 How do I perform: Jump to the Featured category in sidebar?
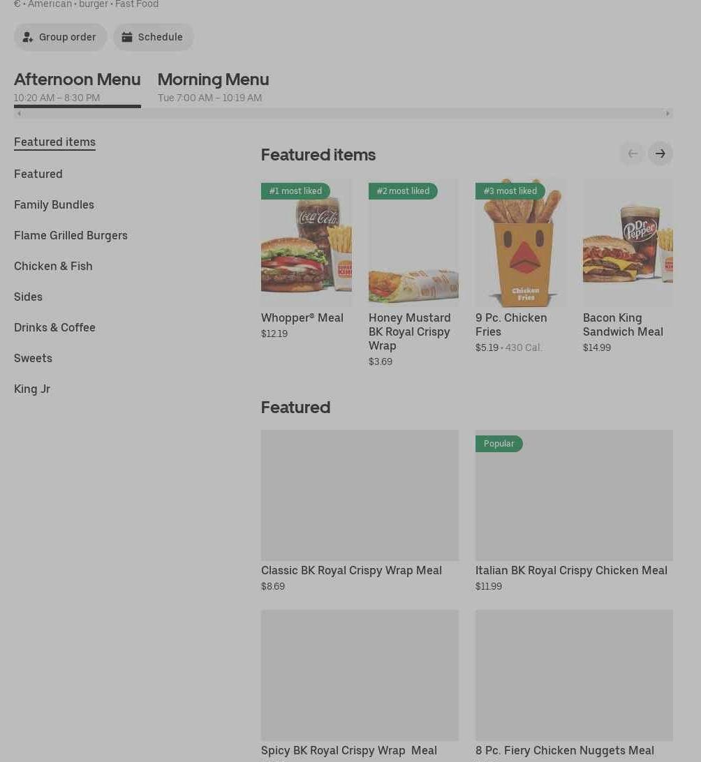pyautogui.click(x=38, y=174)
